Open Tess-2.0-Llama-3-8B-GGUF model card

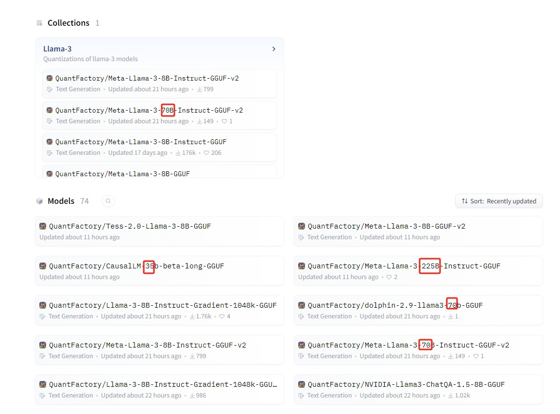pyautogui.click(x=159, y=231)
